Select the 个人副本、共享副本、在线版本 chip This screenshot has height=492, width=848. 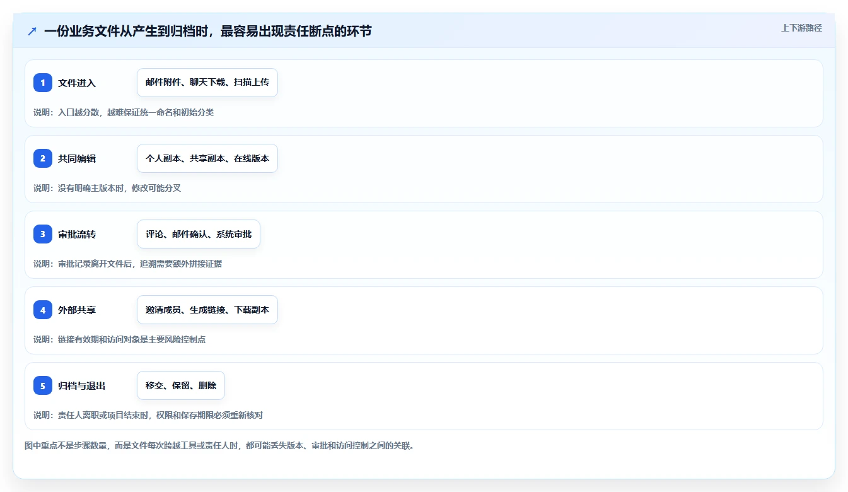[x=207, y=158]
